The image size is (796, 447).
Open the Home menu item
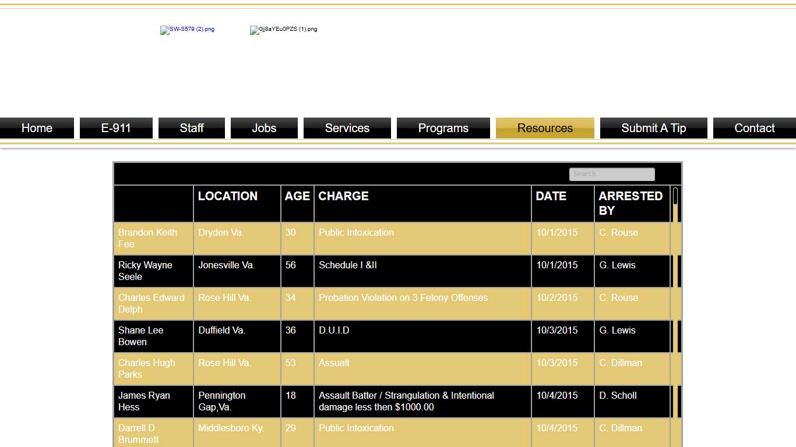pyautogui.click(x=37, y=128)
